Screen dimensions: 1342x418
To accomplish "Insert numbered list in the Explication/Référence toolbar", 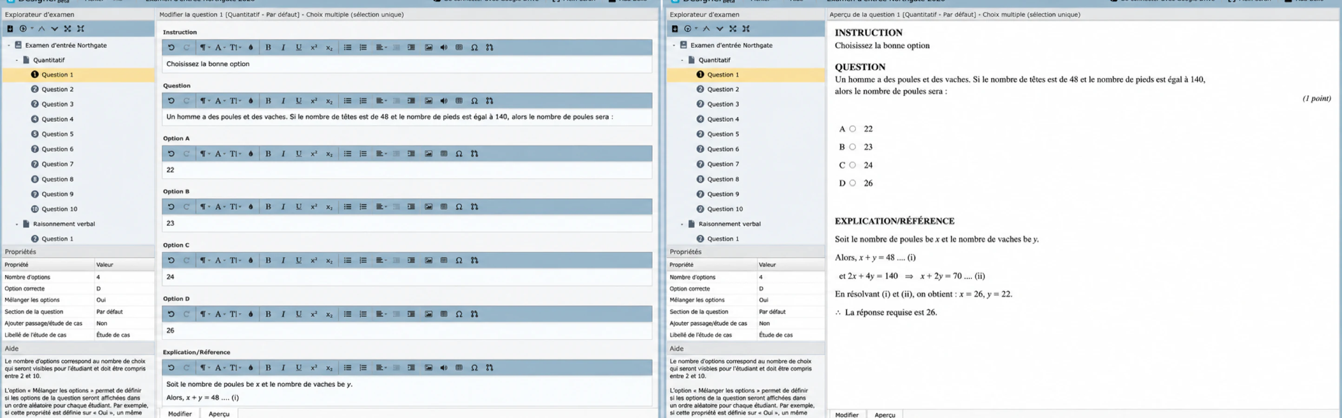I will [x=363, y=368].
